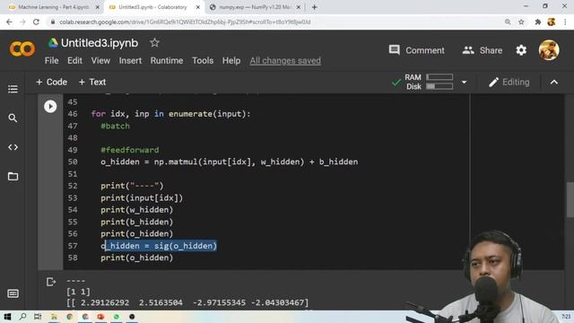
Task: Open PowerPoint from the taskbar
Action: pyautogui.click(x=100, y=317)
